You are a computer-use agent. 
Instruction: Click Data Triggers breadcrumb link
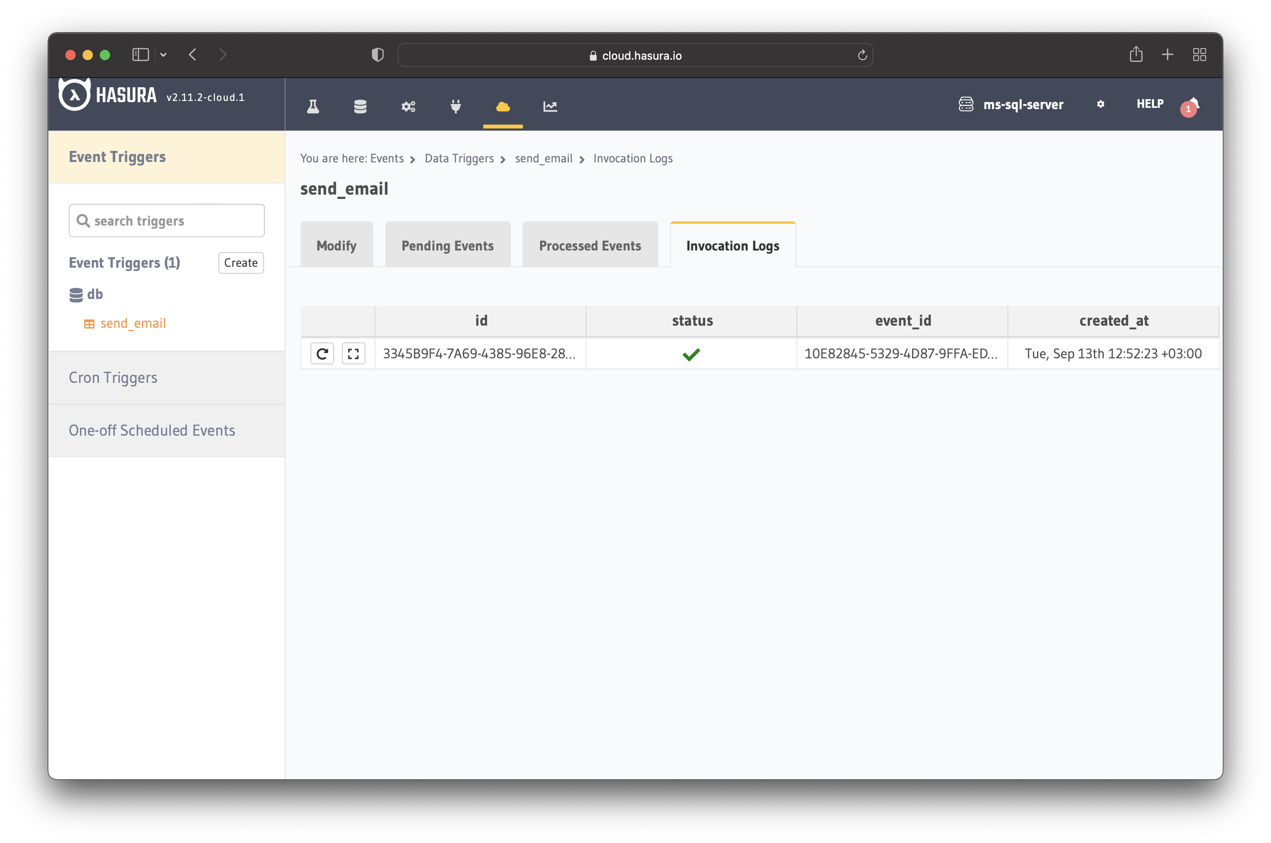(x=459, y=159)
